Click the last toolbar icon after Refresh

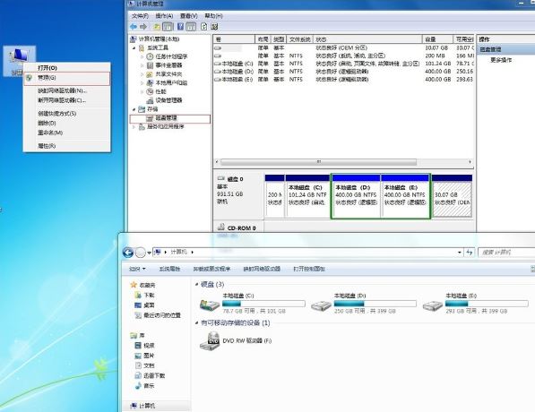[x=214, y=27]
